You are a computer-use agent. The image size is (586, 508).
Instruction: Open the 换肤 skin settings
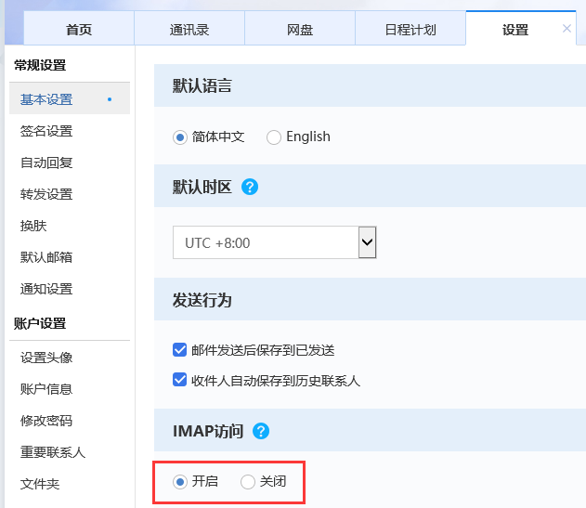pos(33,226)
